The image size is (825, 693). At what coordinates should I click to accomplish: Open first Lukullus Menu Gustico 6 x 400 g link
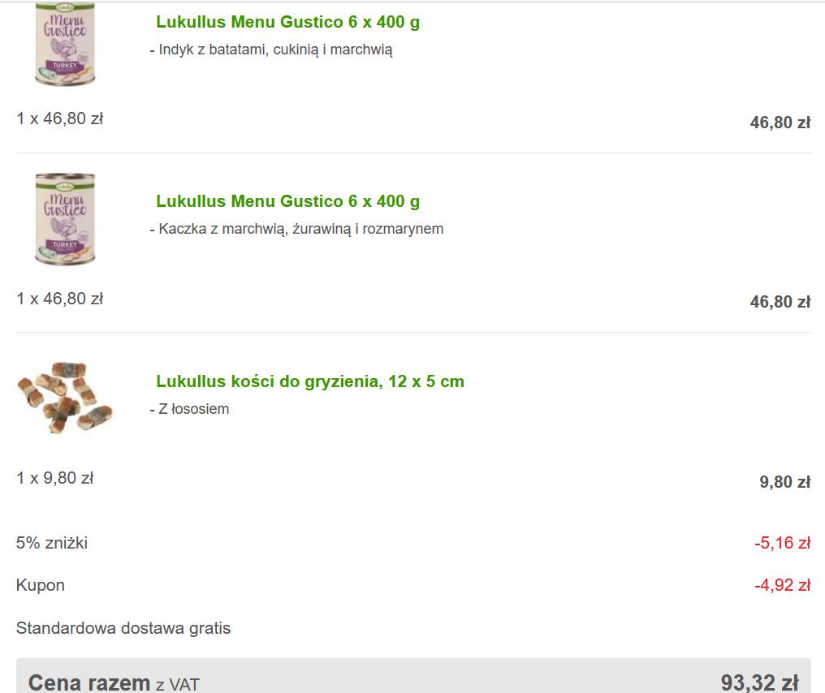tap(287, 22)
